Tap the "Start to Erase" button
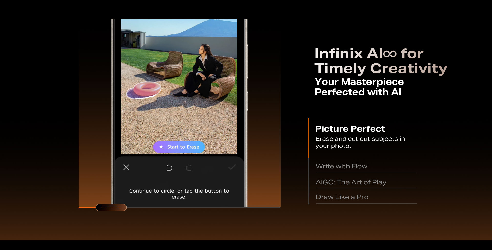Image resolution: width=492 pixels, height=250 pixels. tap(179, 147)
